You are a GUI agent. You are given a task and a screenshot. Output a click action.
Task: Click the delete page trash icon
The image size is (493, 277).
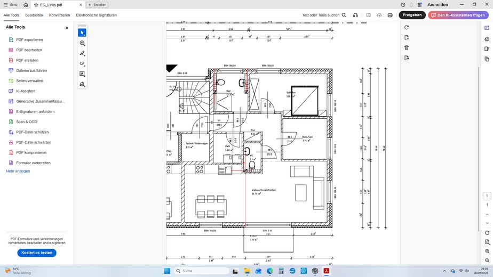(x=407, y=48)
